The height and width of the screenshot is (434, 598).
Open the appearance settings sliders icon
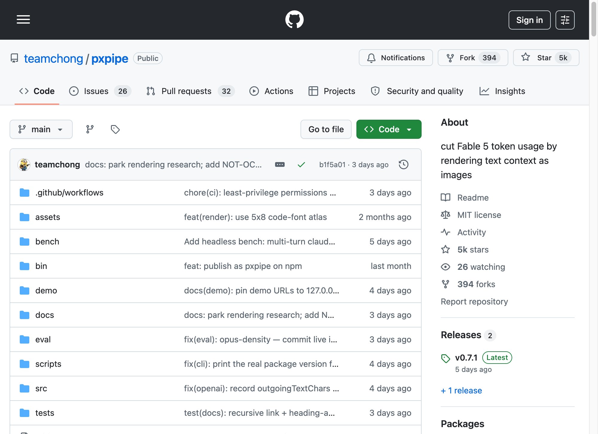[x=565, y=20]
